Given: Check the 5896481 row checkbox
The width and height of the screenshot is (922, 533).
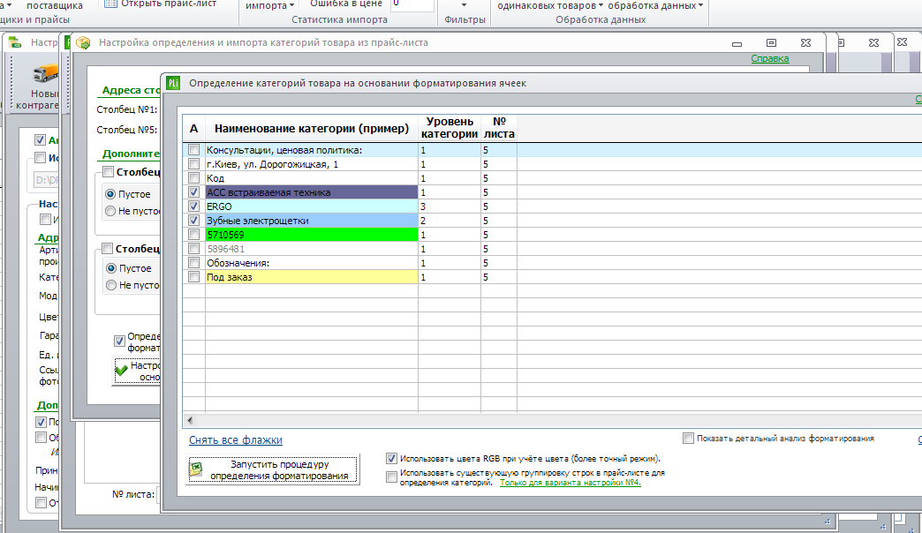Looking at the screenshot, I should click(193, 249).
